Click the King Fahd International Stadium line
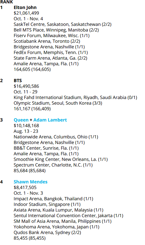This screenshot has width=145, height=245. point(75,98)
